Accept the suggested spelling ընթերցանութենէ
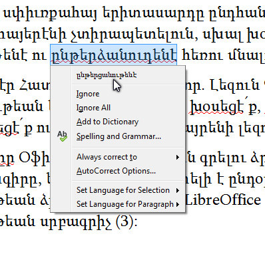The image size is (265, 258). click(107, 75)
